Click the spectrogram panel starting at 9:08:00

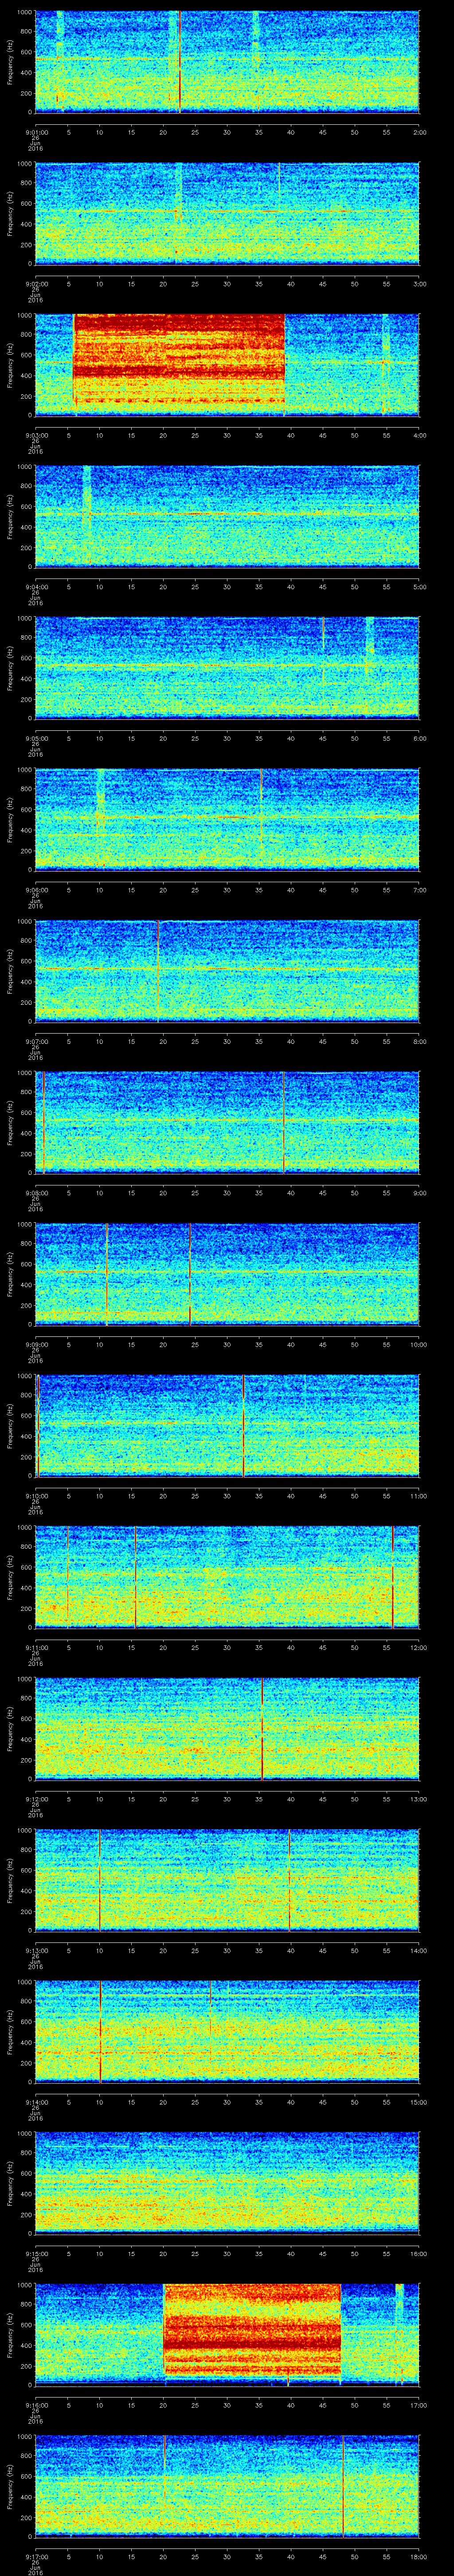coord(227,1123)
